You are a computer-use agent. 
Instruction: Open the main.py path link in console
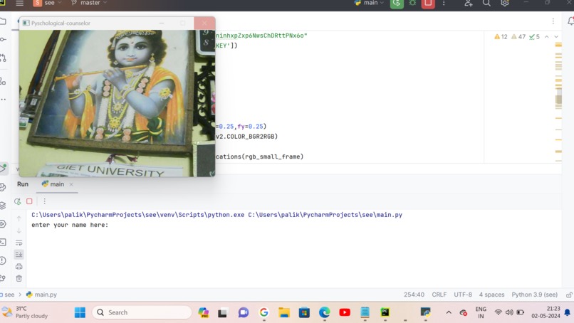(x=325, y=215)
